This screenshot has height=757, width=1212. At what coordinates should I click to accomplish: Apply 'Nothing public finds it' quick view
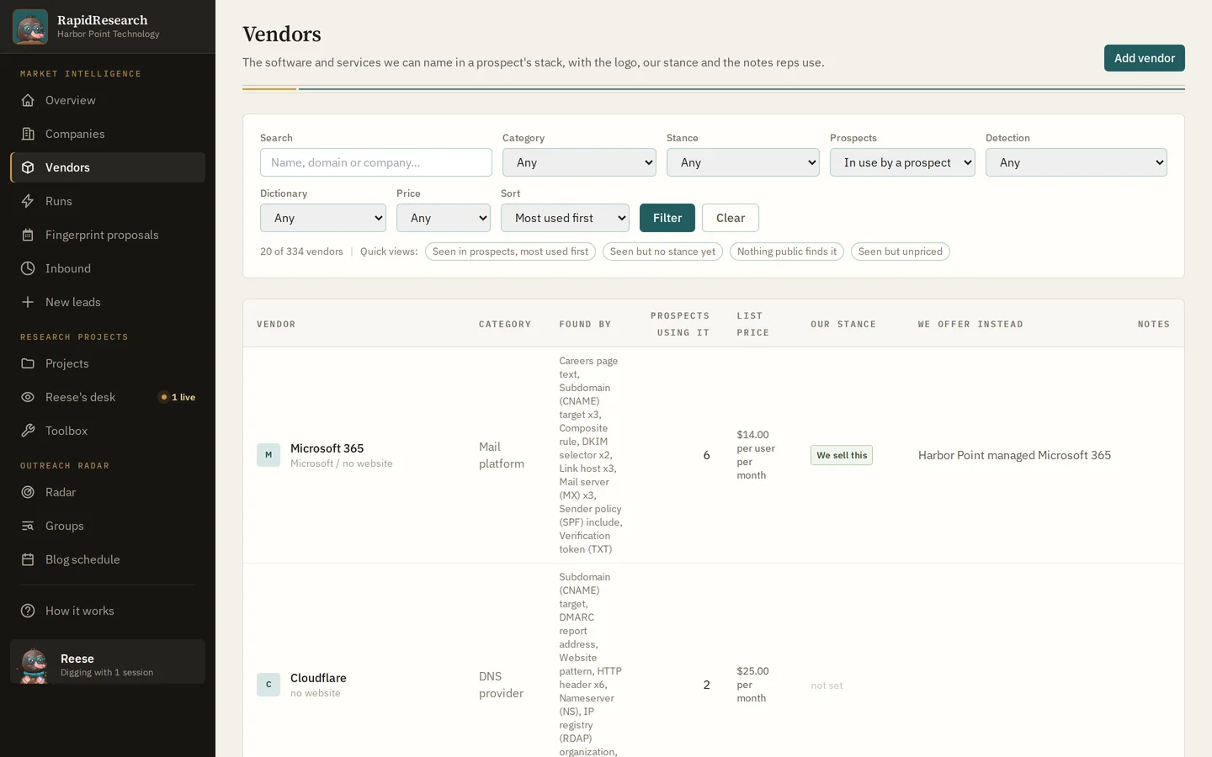787,251
